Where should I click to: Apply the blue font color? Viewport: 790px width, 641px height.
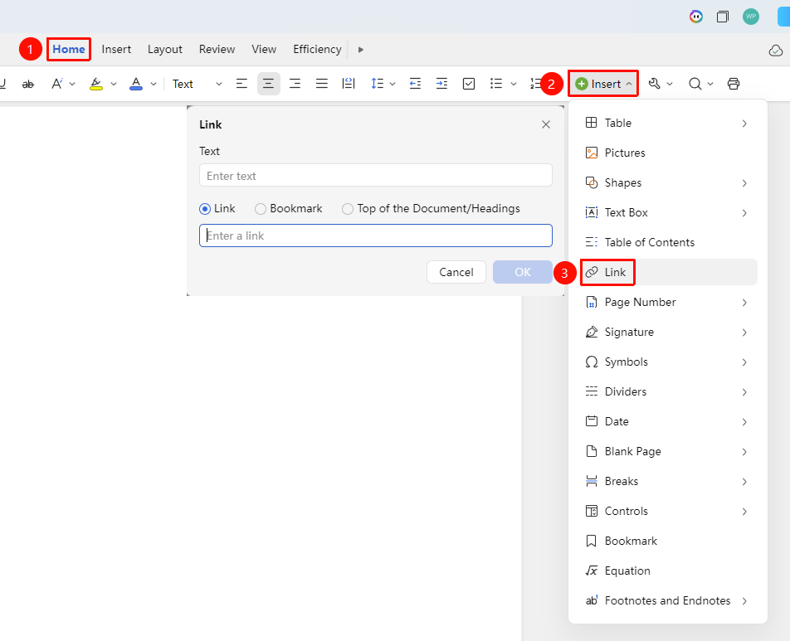click(x=136, y=84)
